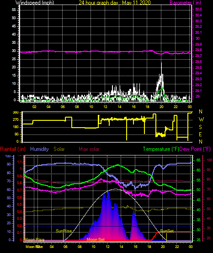Click the Windspeed (mph) axis label
The image size is (213, 253).
pos(34,3)
